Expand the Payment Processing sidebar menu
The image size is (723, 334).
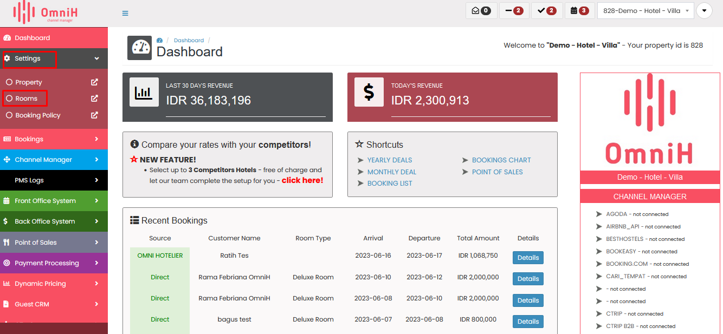tap(54, 263)
